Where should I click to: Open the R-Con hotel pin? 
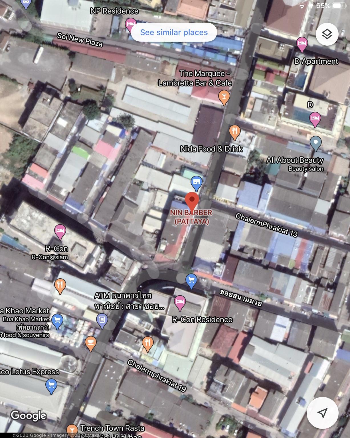[60, 232]
